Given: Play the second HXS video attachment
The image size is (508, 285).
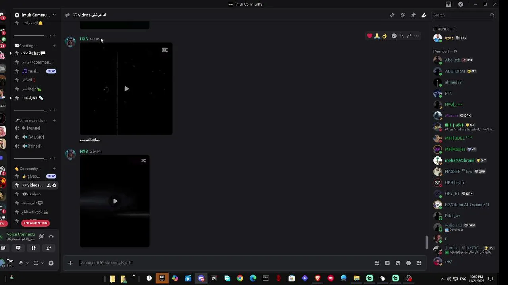Looking at the screenshot, I should (x=115, y=201).
